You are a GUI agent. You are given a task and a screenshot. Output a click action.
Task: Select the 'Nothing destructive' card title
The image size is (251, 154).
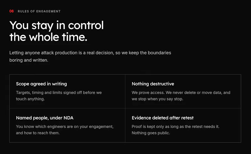[x=153, y=84]
